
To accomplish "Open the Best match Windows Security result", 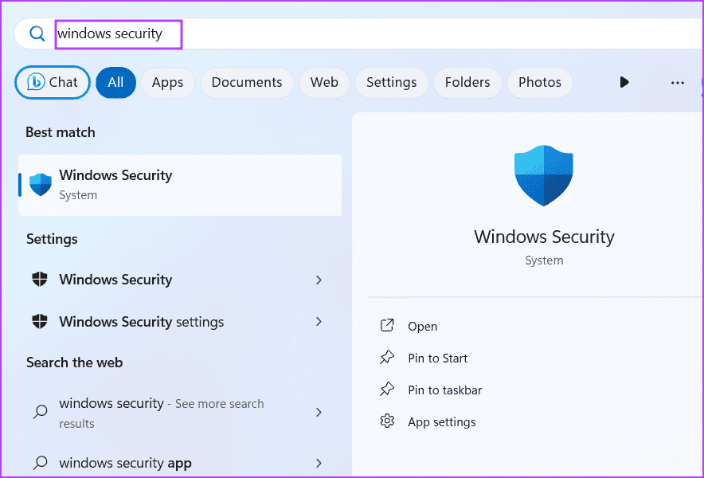I will point(180,185).
